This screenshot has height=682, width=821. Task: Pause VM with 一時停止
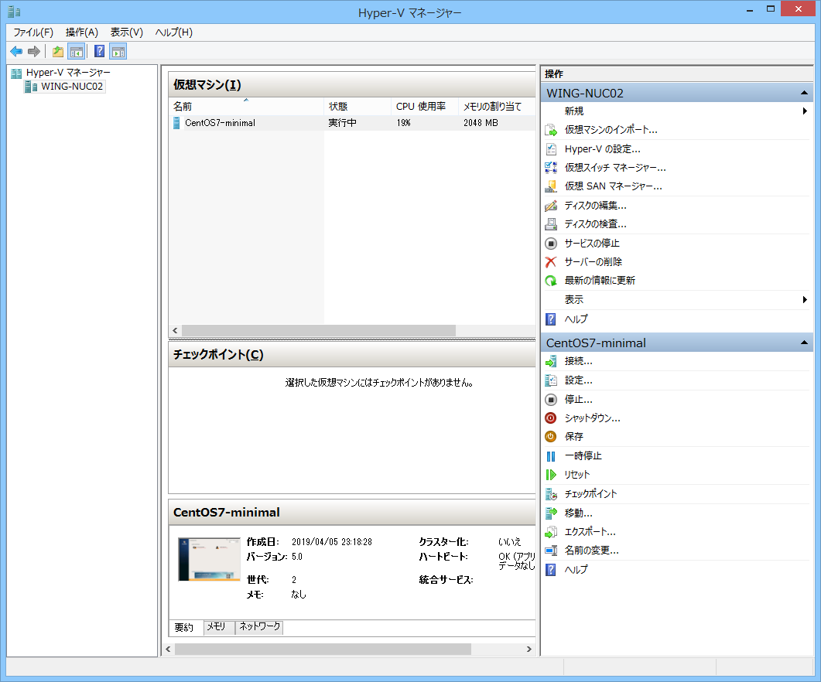(x=583, y=456)
